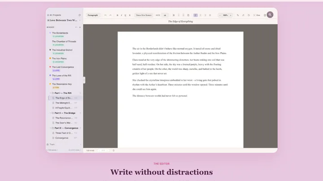Toggle bold formatting
The height and width of the screenshot is (181, 323).
(118, 15)
